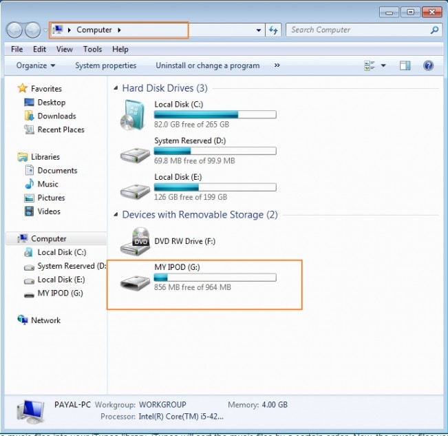Click the magnifier search icon

click(434, 30)
